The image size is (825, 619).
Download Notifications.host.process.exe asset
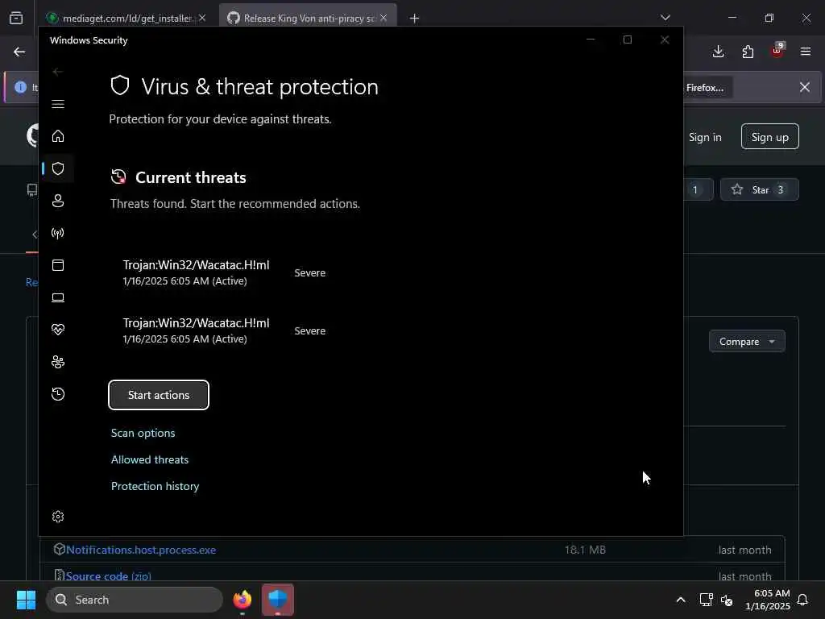(x=140, y=550)
